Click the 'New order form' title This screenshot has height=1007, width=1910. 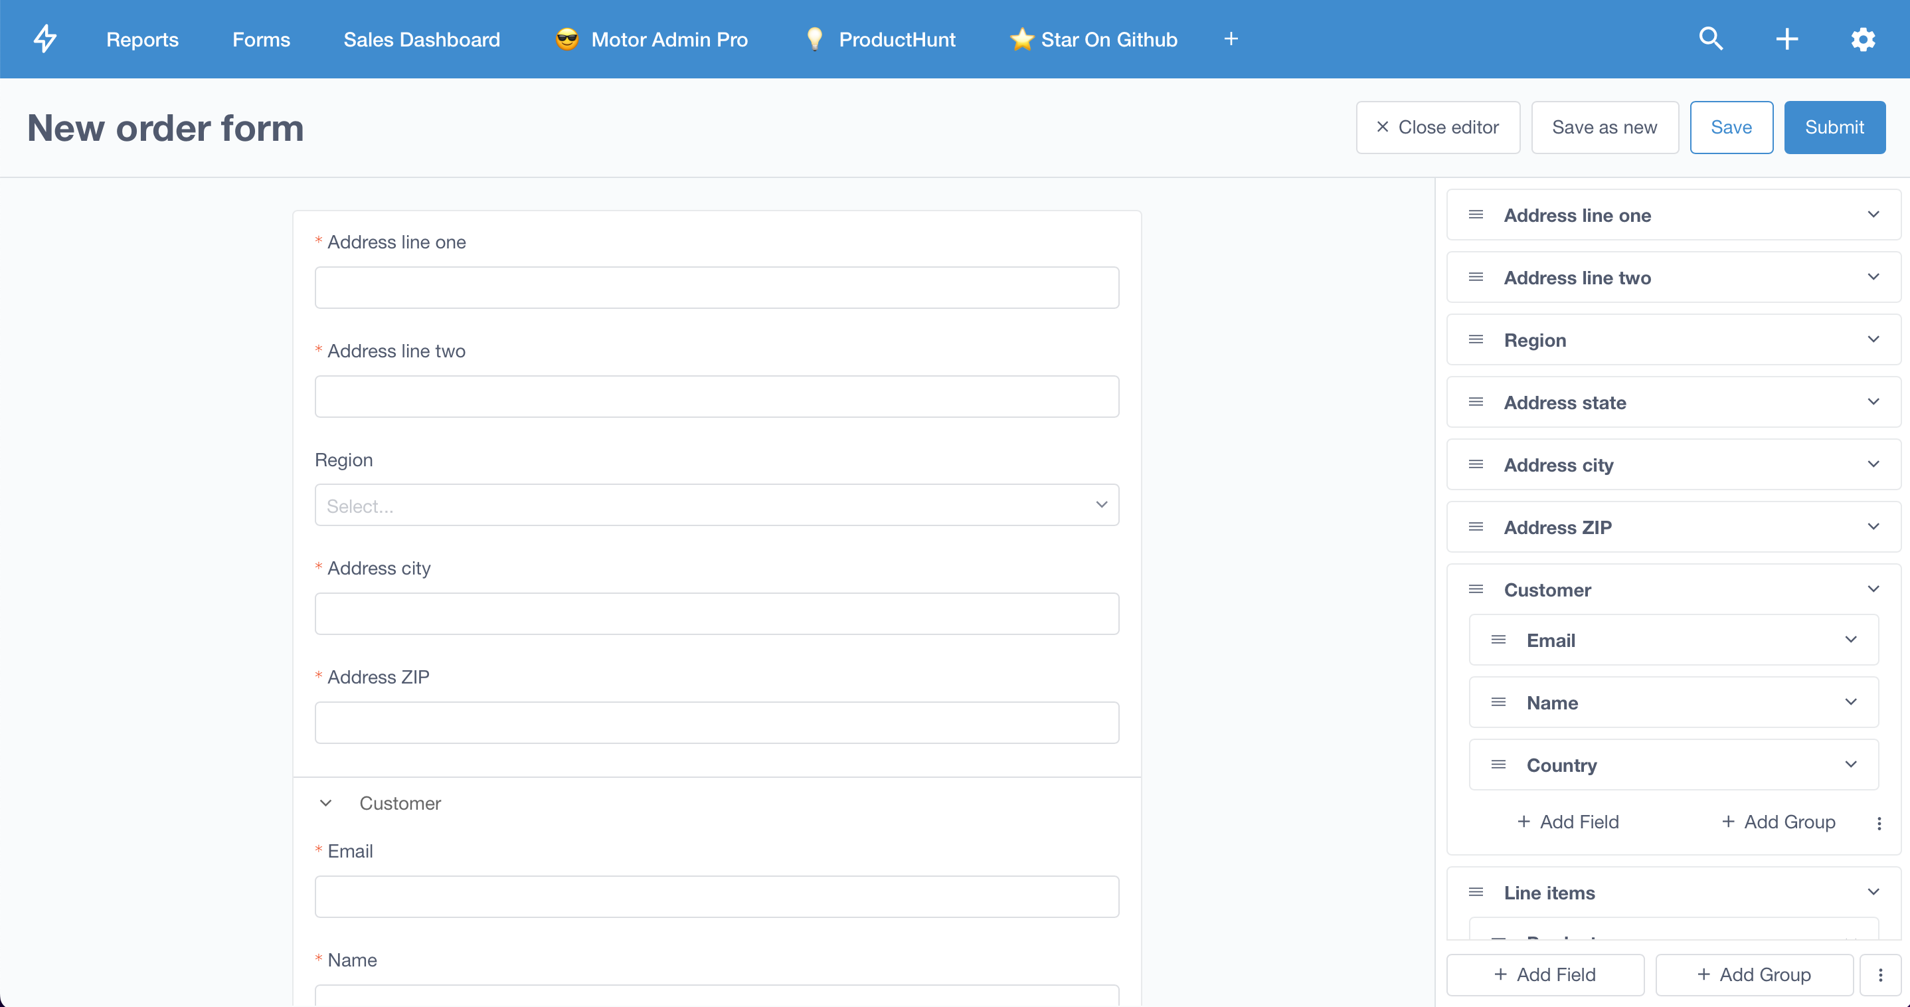tap(165, 128)
